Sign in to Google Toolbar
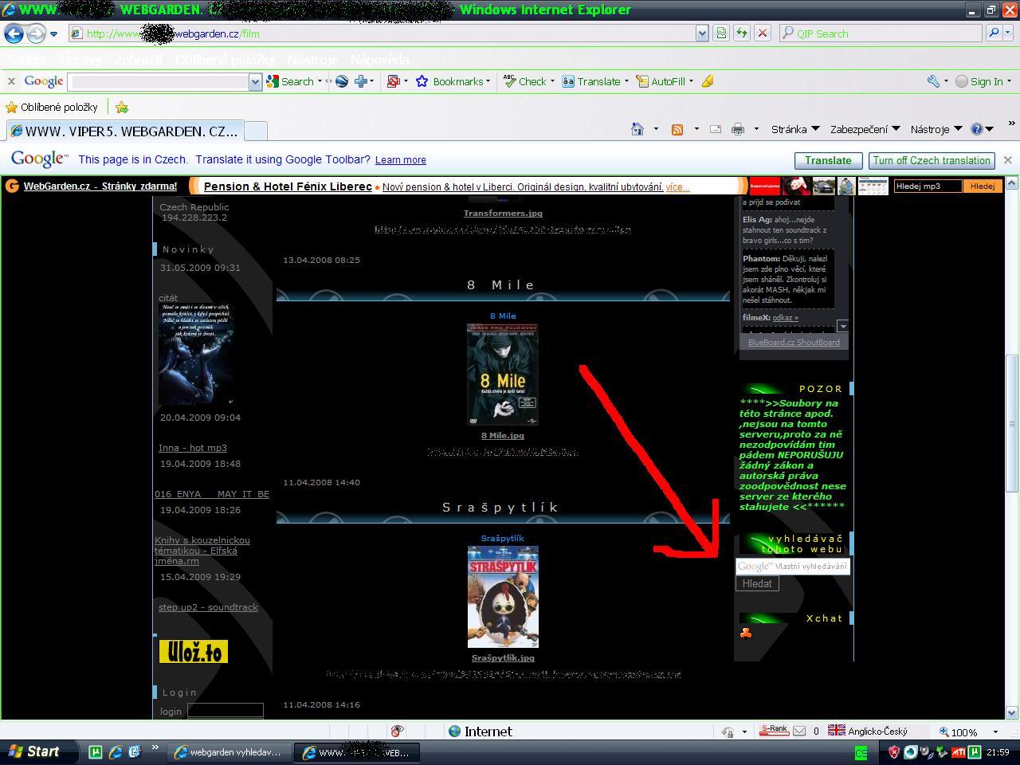1020x765 pixels. [x=980, y=81]
